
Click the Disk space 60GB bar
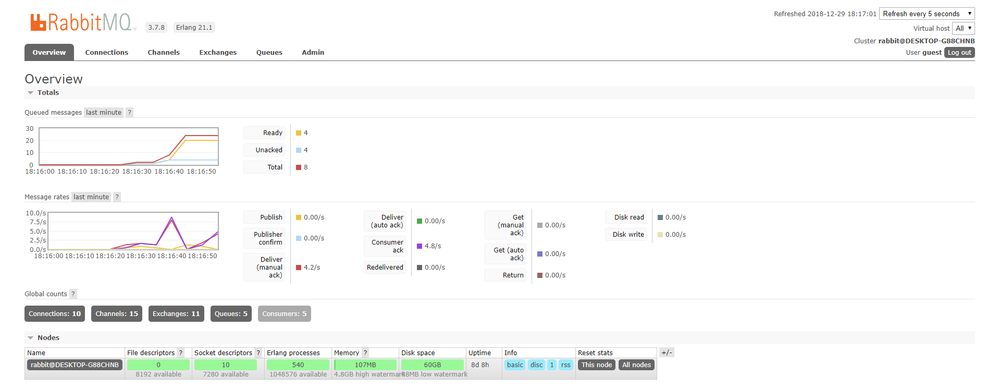[433, 365]
